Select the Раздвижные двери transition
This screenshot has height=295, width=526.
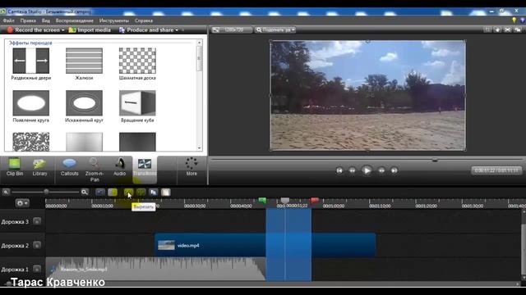pos(31,64)
